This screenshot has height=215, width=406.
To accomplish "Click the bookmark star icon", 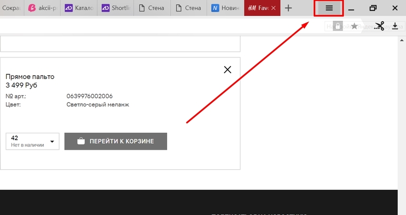I will [354, 26].
